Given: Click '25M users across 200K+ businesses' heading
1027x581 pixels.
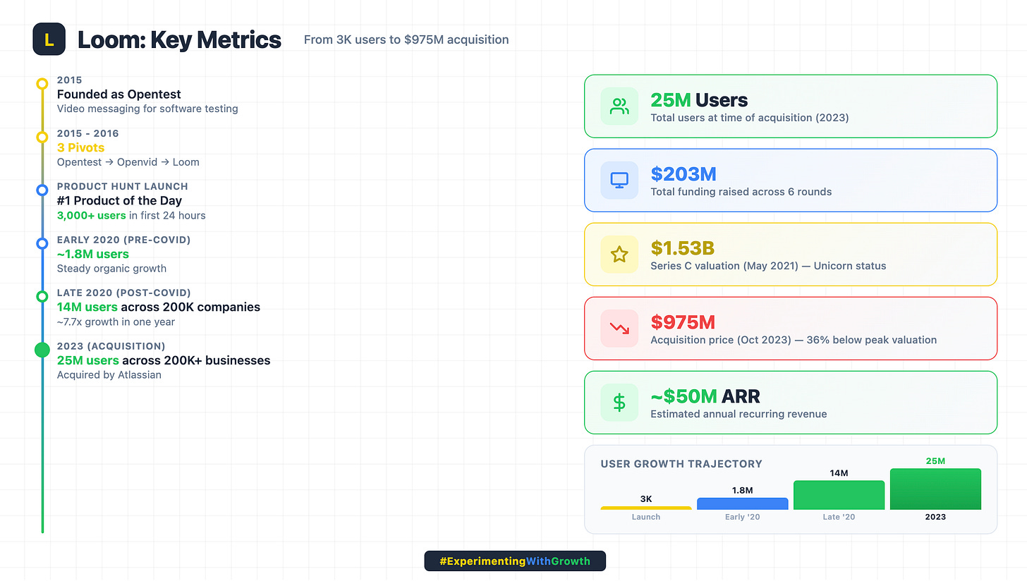Looking at the screenshot, I should (164, 360).
